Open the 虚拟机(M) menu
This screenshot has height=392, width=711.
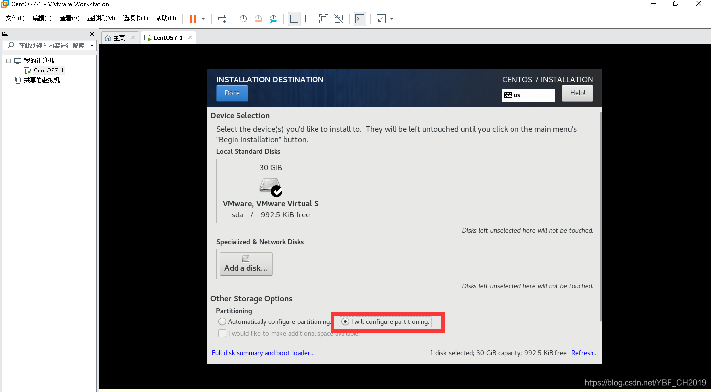(x=101, y=18)
